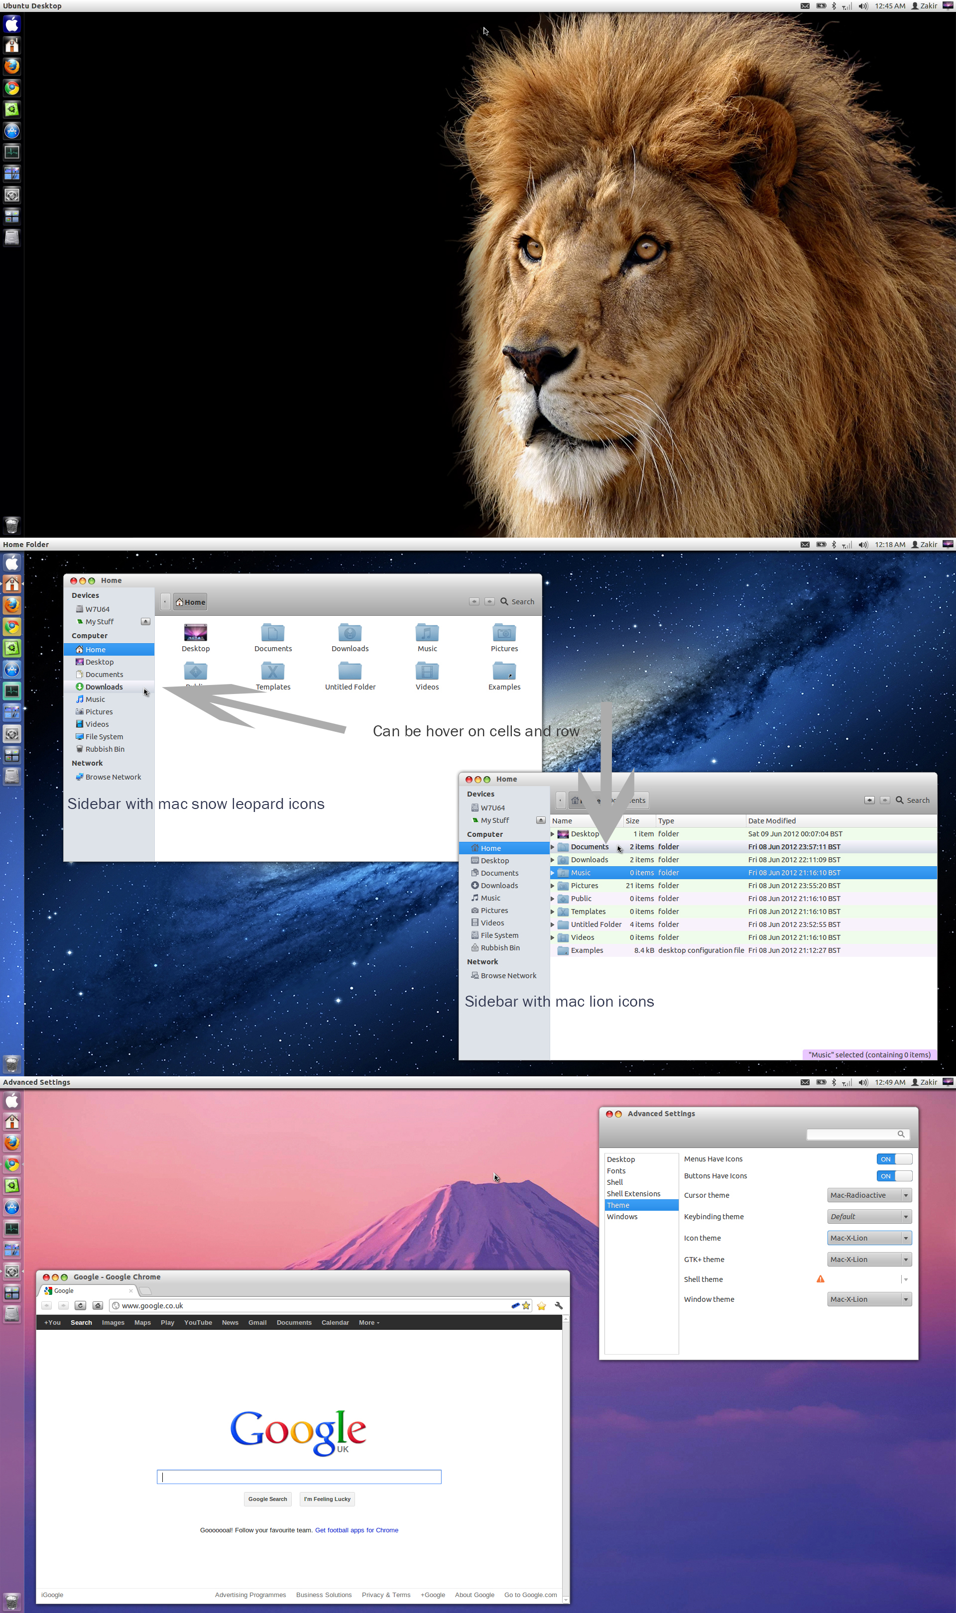Select the Google tab in Chrome

tap(64, 1290)
